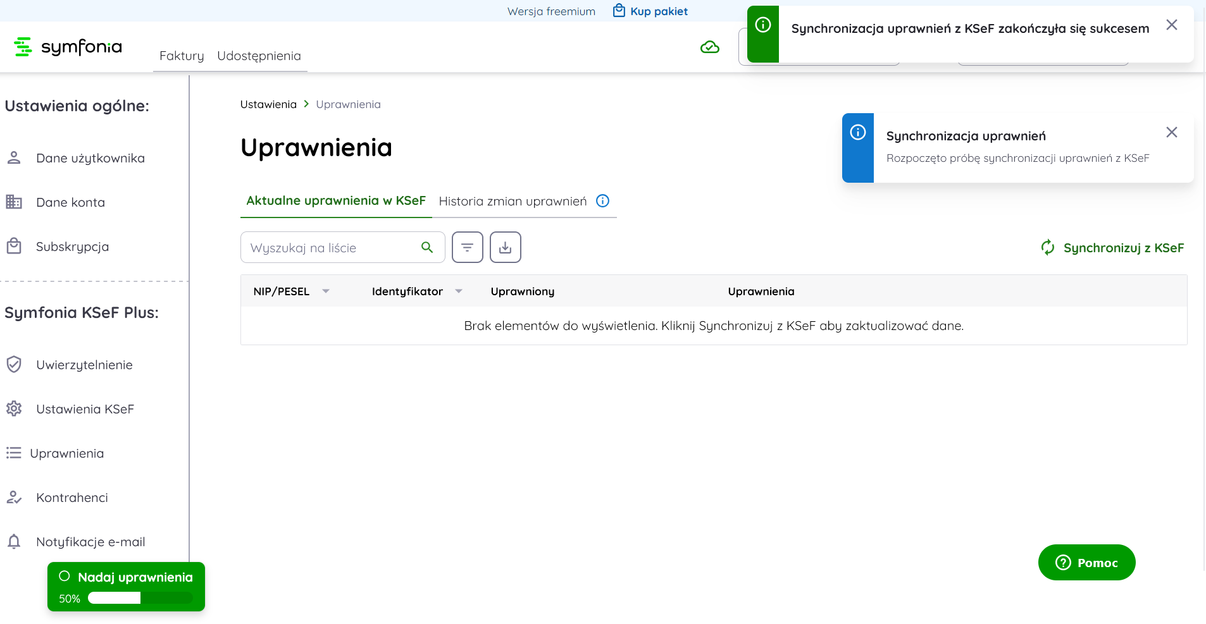This screenshot has height=624, width=1206.
Task: Open Notyfikacje e-mail bell item
Action: pyautogui.click(x=90, y=542)
